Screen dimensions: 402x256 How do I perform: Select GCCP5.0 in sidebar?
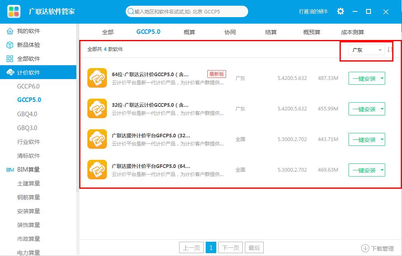coord(29,100)
